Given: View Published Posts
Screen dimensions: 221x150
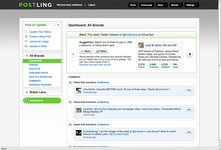Looking at the screenshot, I should point(38,73).
